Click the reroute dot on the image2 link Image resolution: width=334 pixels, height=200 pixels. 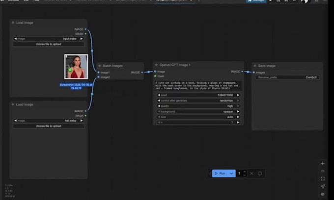[92, 94]
